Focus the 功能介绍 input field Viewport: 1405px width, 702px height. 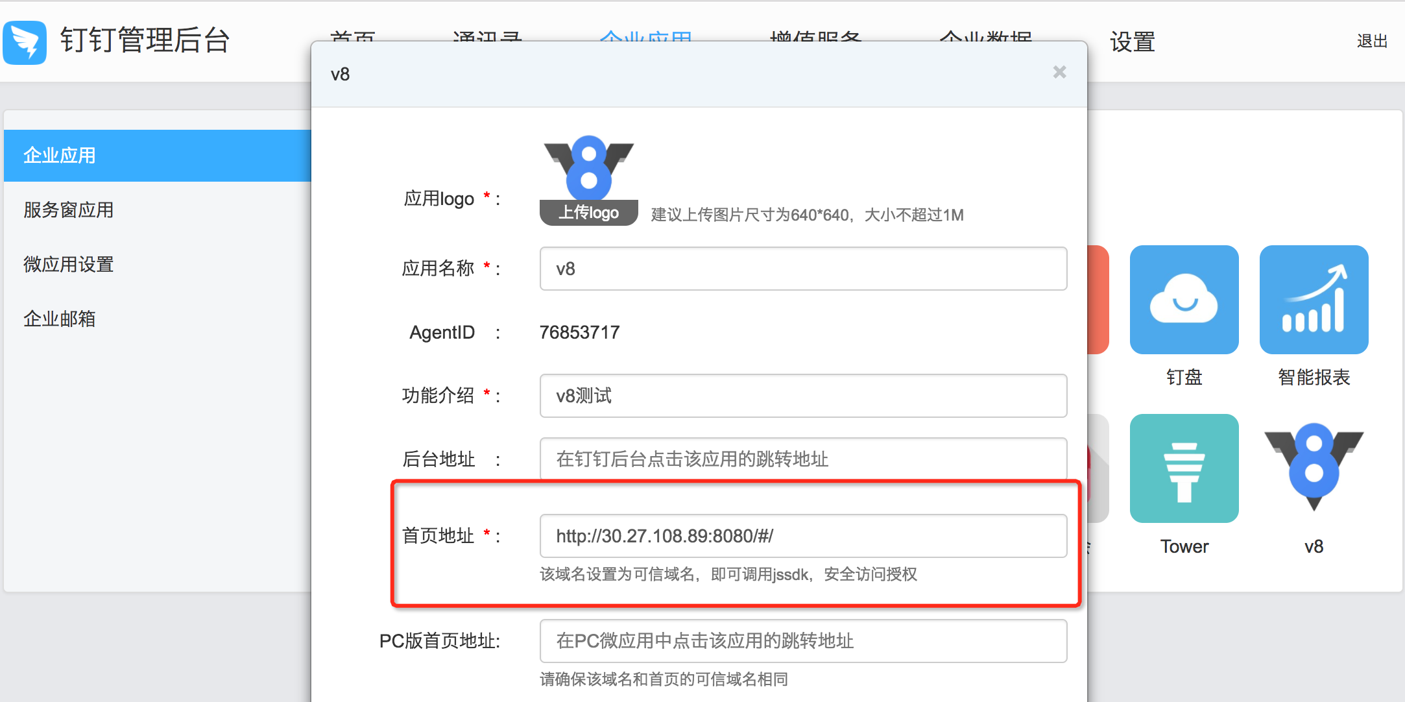(803, 396)
